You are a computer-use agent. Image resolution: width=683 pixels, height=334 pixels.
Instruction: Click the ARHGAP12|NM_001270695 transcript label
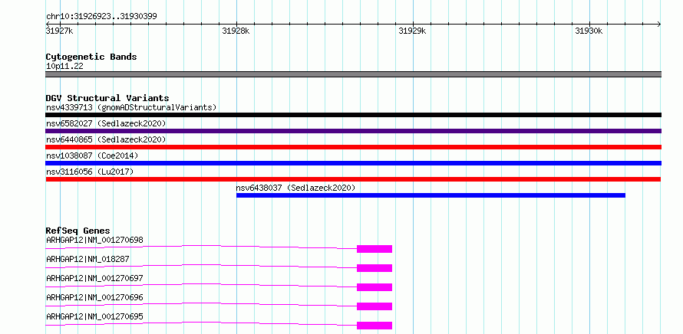click(x=94, y=316)
